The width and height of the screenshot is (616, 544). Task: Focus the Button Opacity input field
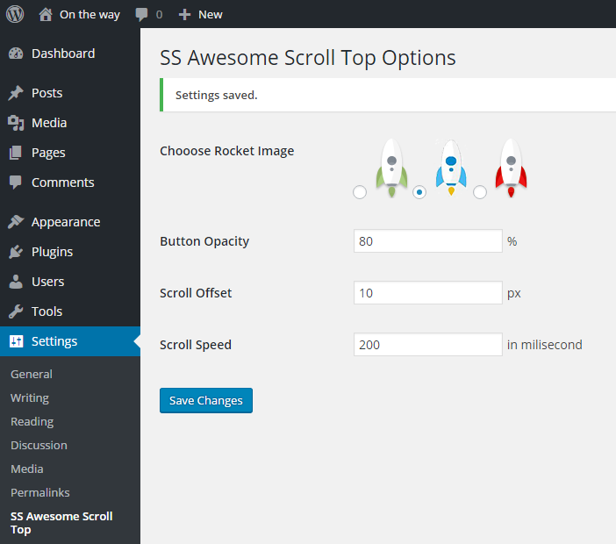[428, 241]
